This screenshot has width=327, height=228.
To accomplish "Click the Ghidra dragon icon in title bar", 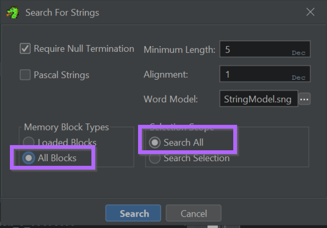I will click(x=13, y=12).
